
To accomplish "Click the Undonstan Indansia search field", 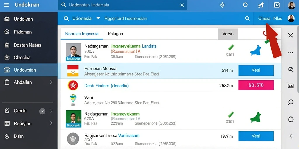I will click(122, 5).
